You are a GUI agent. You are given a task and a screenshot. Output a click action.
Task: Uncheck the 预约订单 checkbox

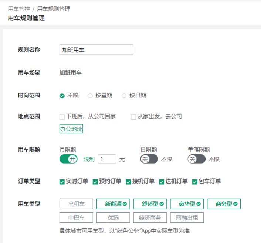[x=95, y=182]
